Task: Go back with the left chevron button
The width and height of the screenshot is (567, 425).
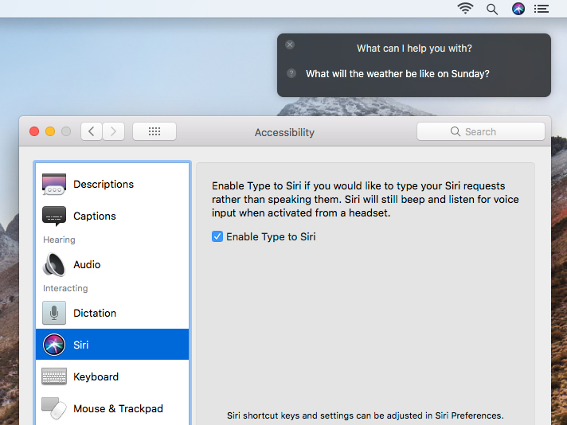Action: click(x=92, y=131)
